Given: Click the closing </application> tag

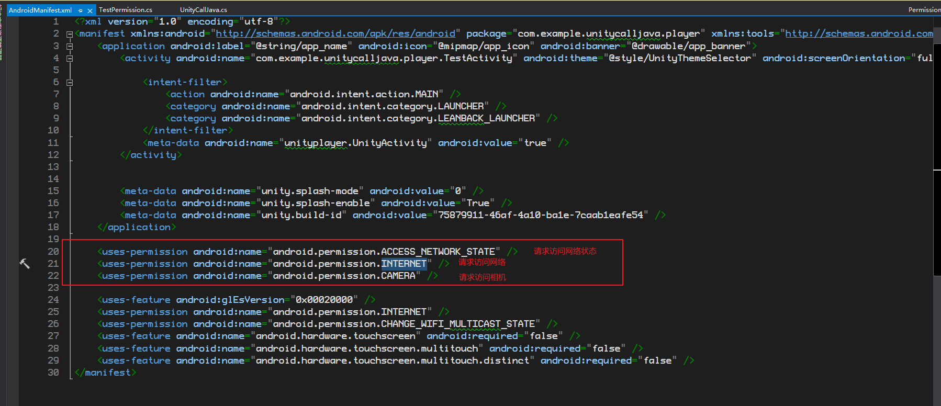Looking at the screenshot, I should coord(137,227).
